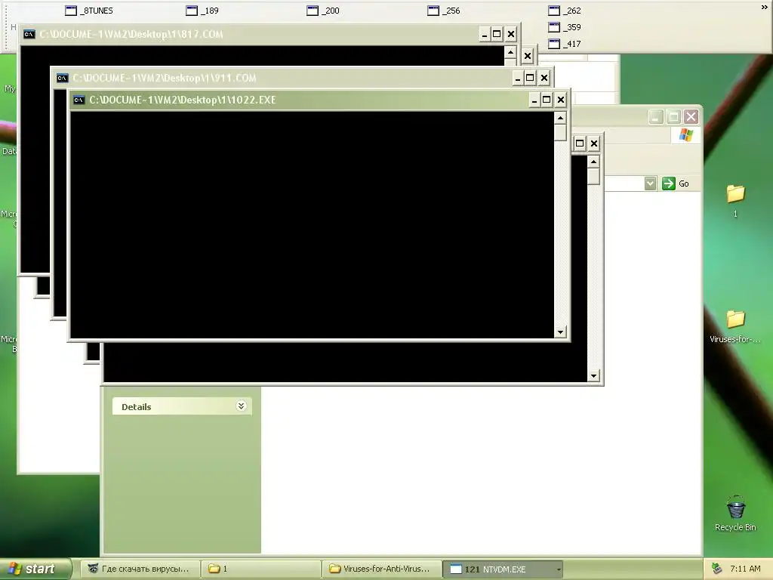Open the _256 toolbar item
773x580 pixels.
tap(444, 11)
